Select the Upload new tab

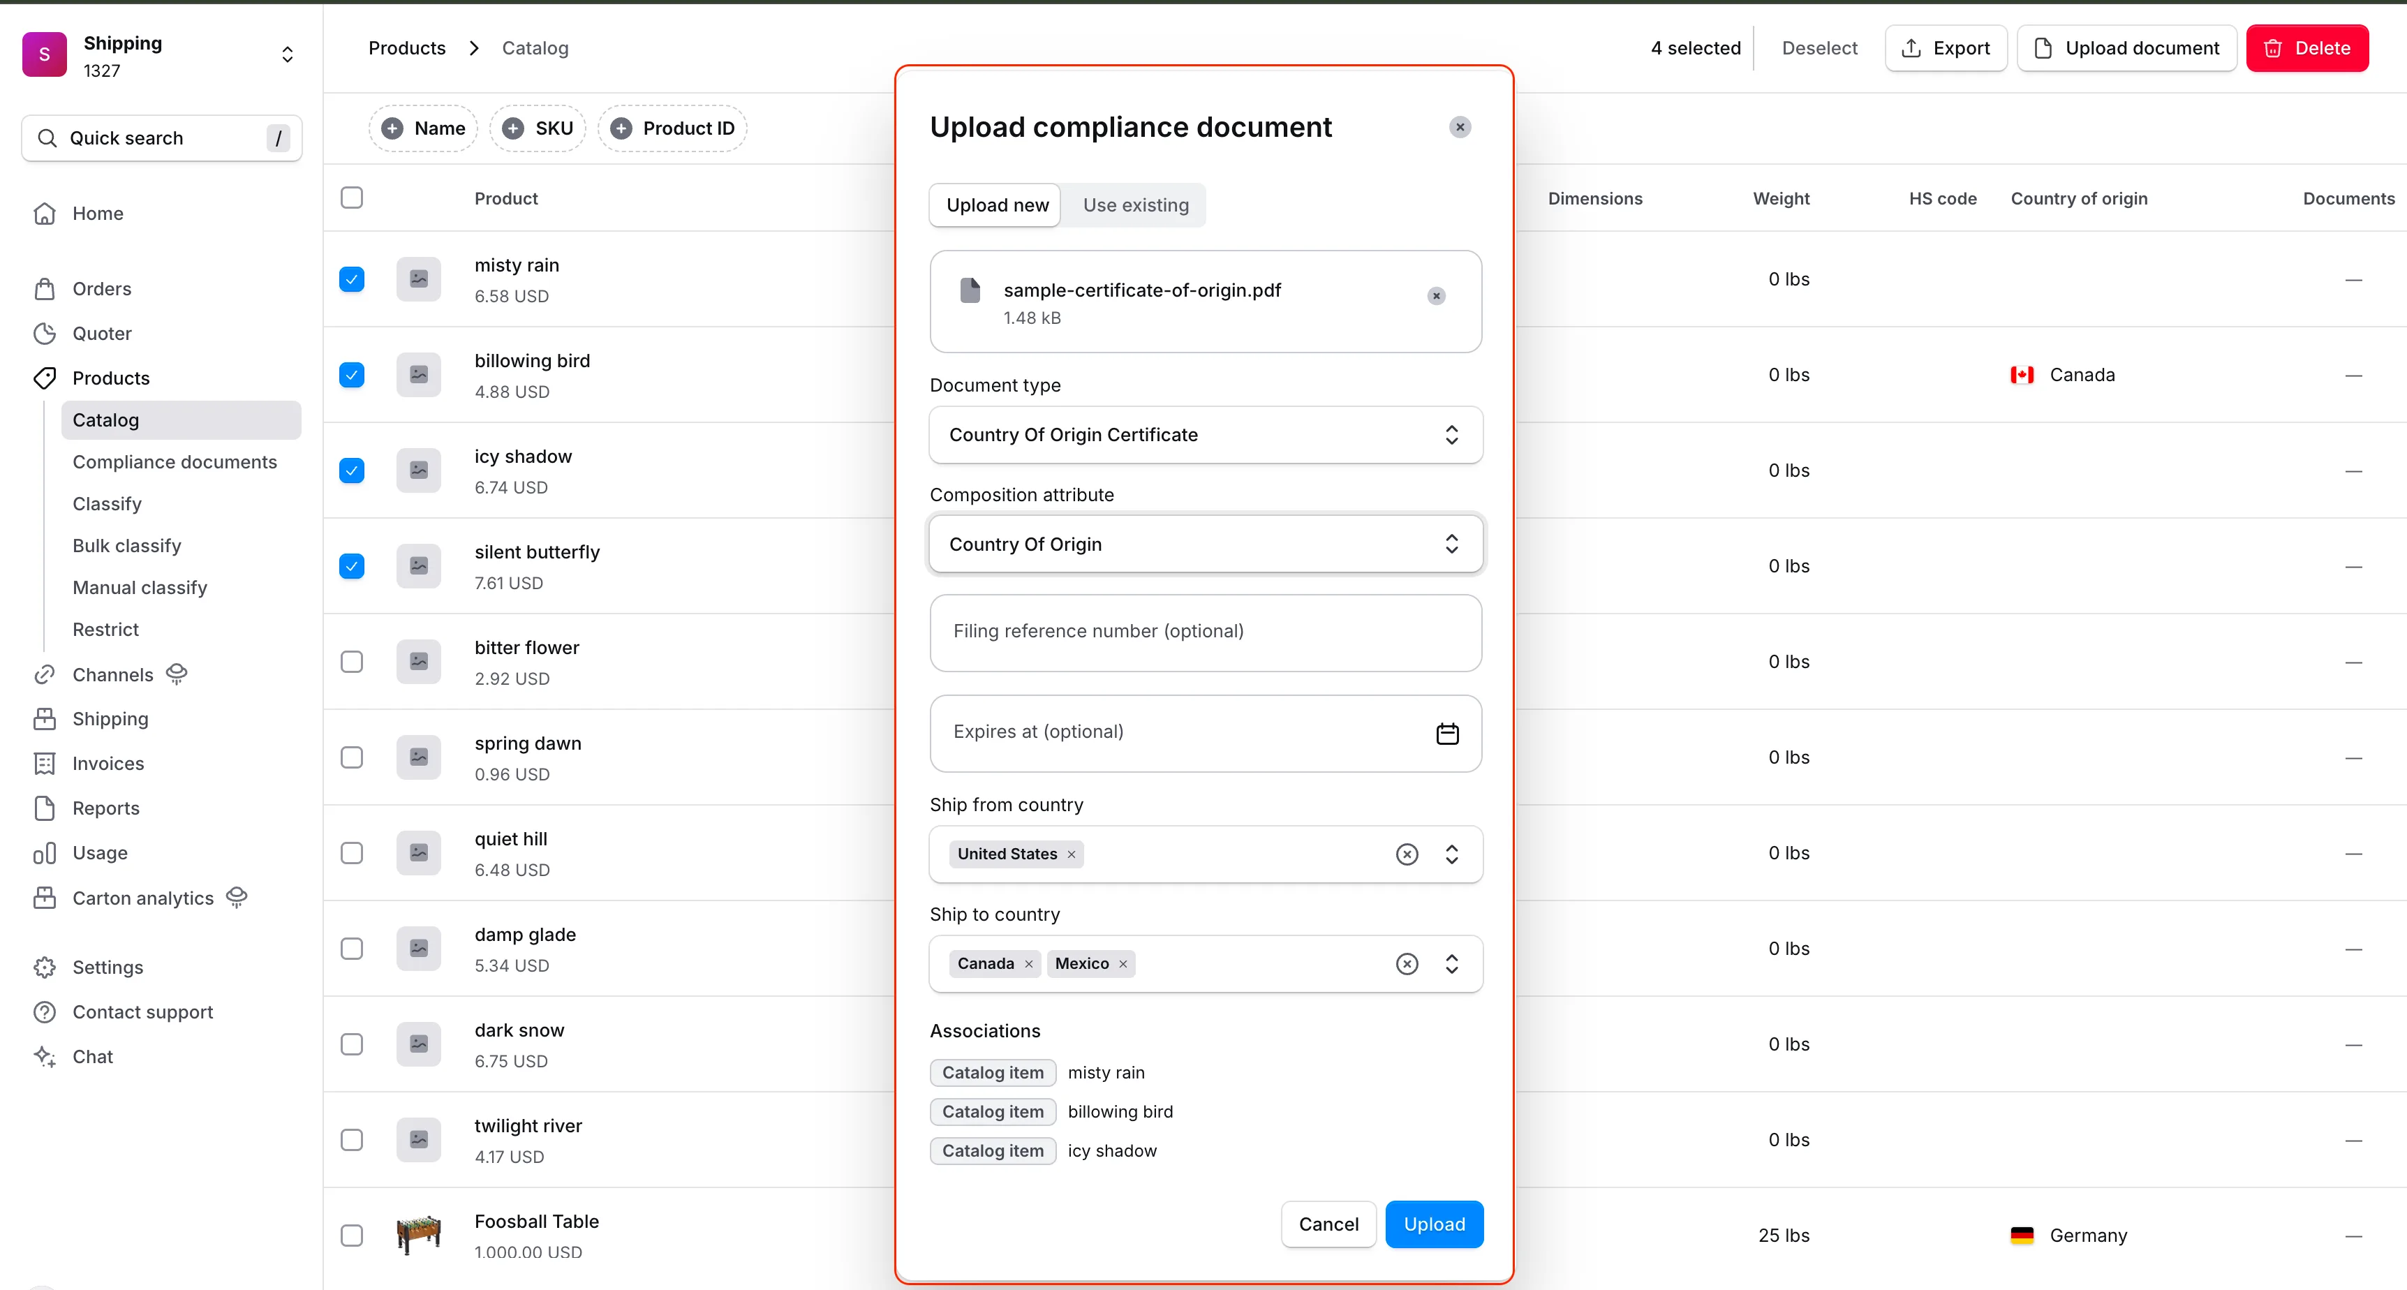(996, 205)
